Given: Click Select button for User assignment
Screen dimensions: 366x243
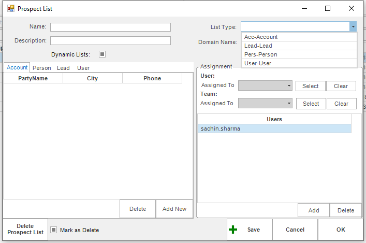Looking at the screenshot, I should [x=311, y=86].
